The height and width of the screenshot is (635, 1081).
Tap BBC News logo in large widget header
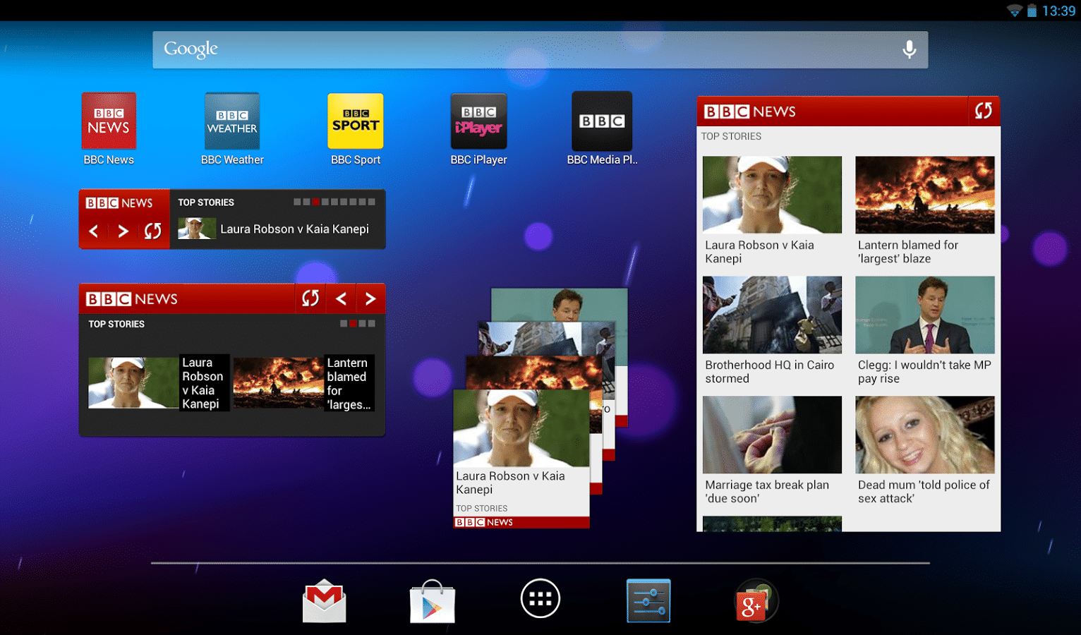coord(749,111)
